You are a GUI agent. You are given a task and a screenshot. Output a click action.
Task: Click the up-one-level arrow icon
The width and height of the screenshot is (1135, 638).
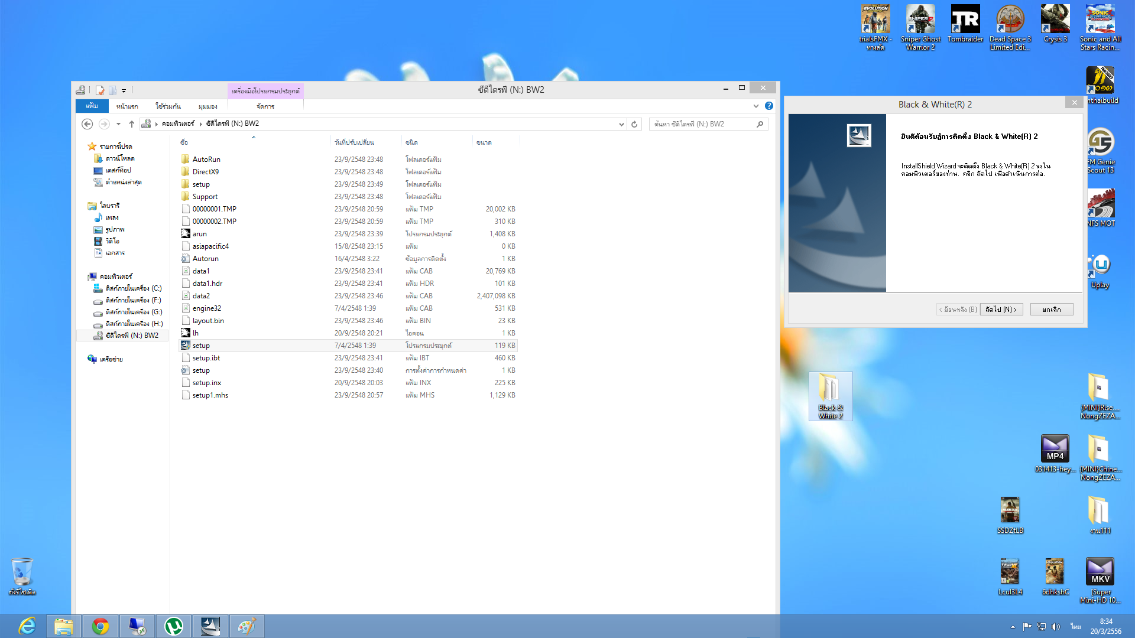pyautogui.click(x=132, y=124)
